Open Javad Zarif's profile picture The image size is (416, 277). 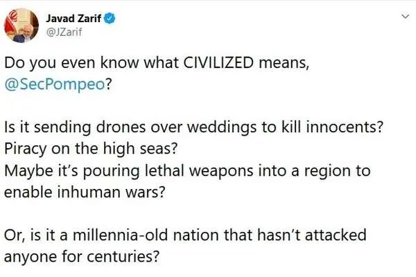pyautogui.click(x=21, y=26)
